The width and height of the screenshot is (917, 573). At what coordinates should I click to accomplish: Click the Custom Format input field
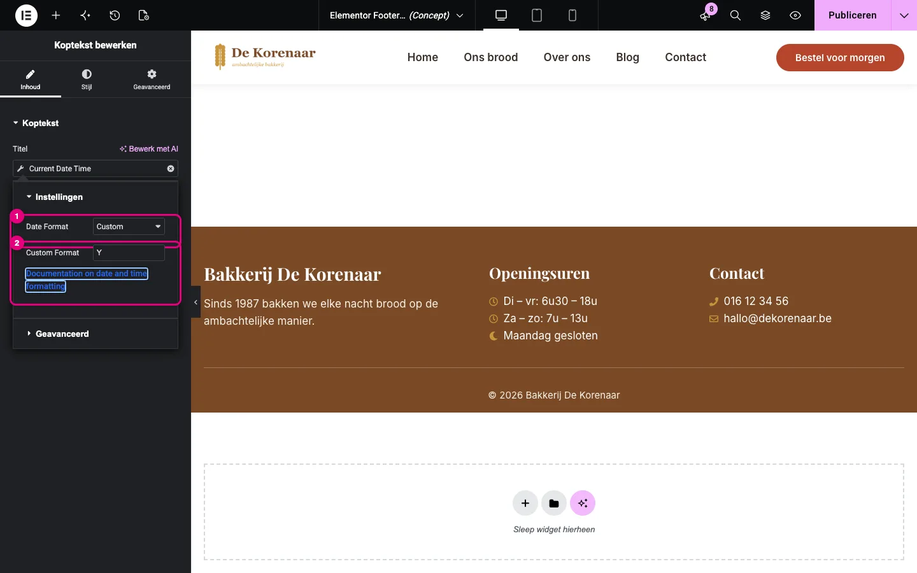tap(129, 253)
